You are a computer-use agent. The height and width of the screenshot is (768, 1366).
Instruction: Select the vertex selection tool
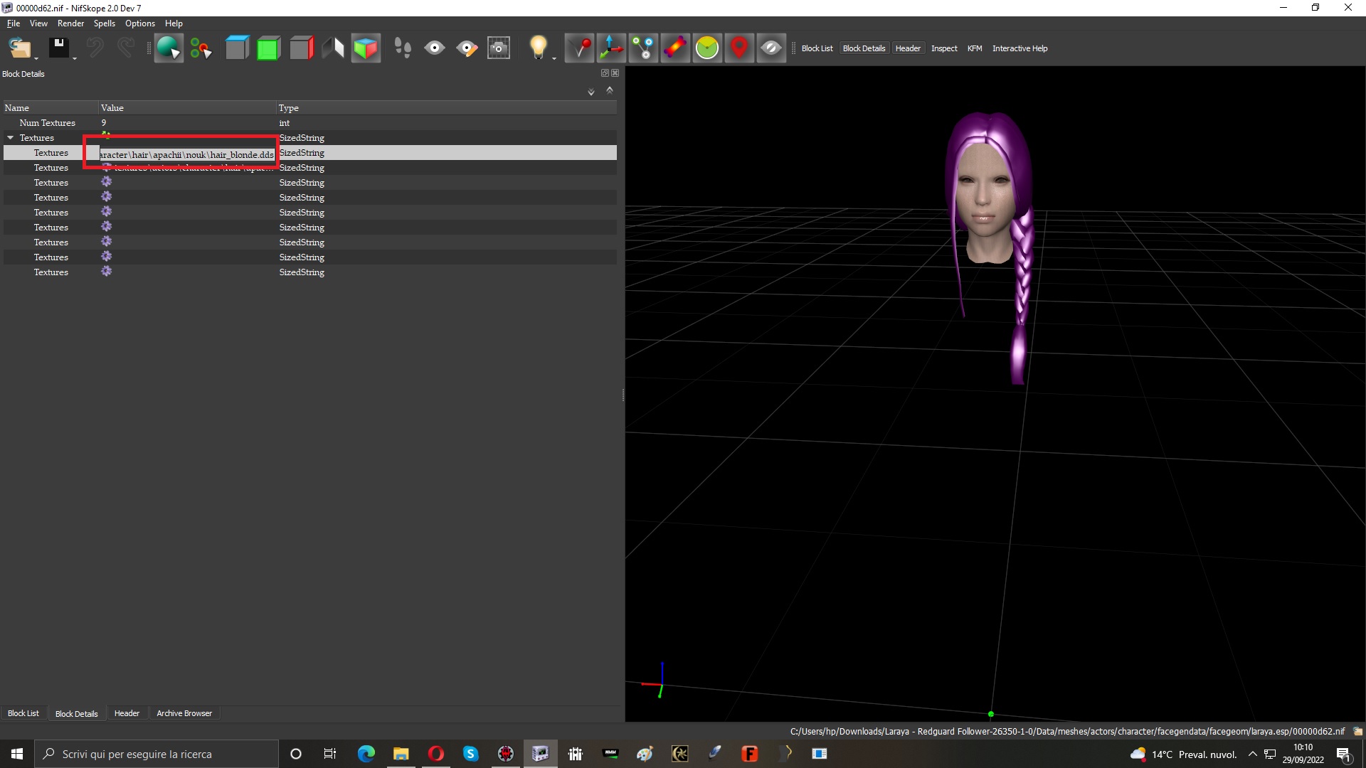point(201,48)
